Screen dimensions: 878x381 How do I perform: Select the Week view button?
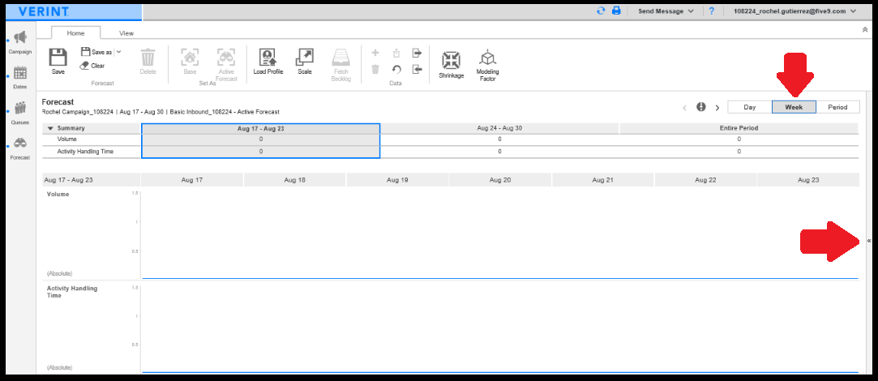794,107
